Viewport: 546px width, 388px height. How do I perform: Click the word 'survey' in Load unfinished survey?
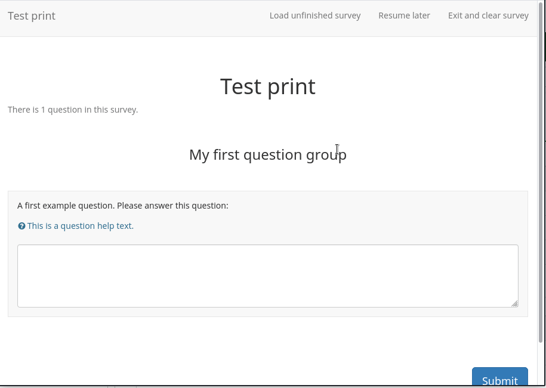[347, 16]
